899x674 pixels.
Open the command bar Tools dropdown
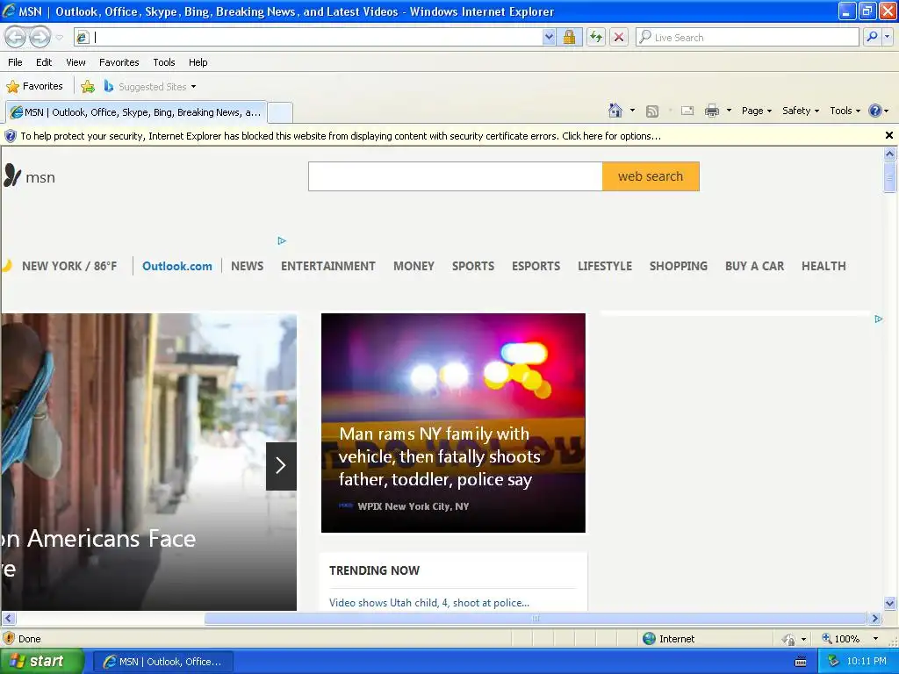point(845,111)
